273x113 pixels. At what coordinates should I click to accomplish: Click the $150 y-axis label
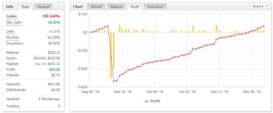pos(83,14)
